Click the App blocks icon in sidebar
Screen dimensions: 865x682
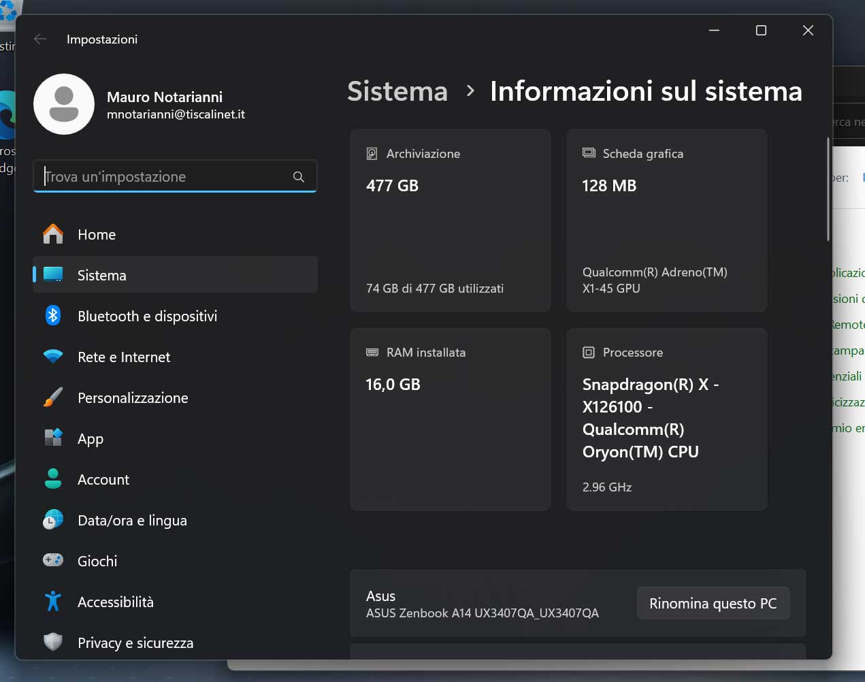point(53,438)
